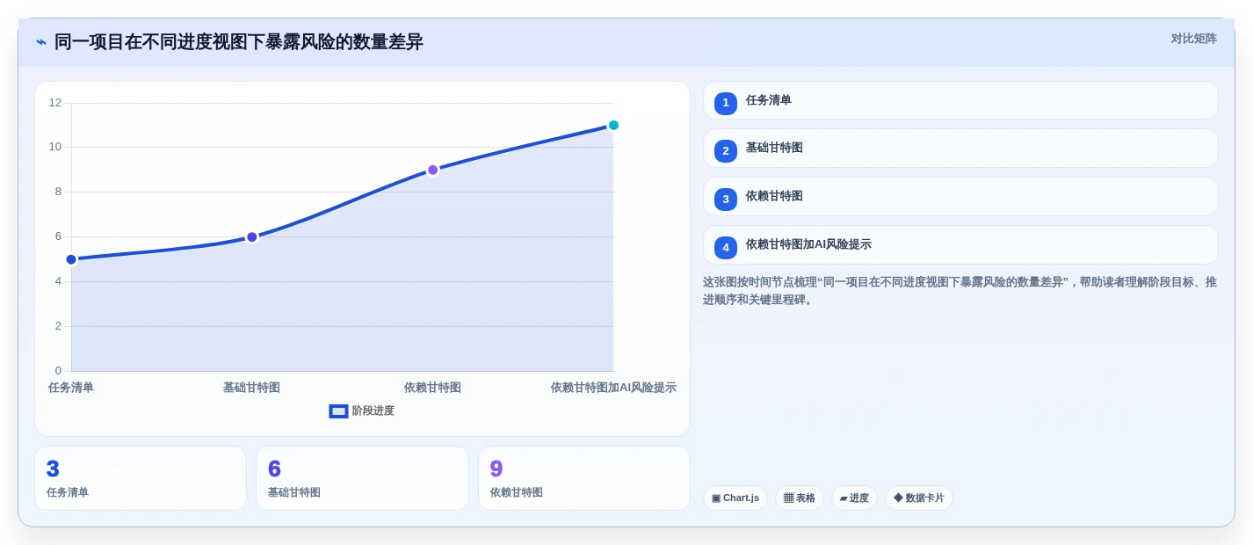Click the lightning icon beside the title

click(41, 42)
